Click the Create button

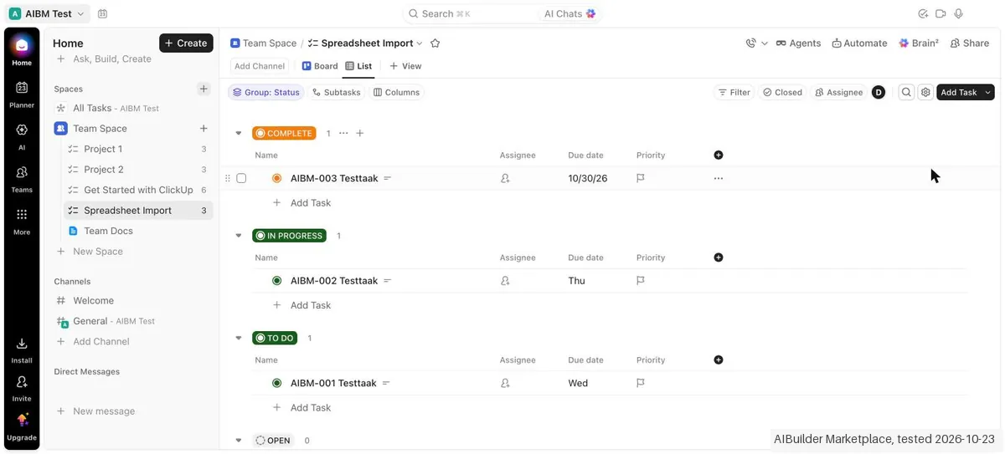[186, 43]
